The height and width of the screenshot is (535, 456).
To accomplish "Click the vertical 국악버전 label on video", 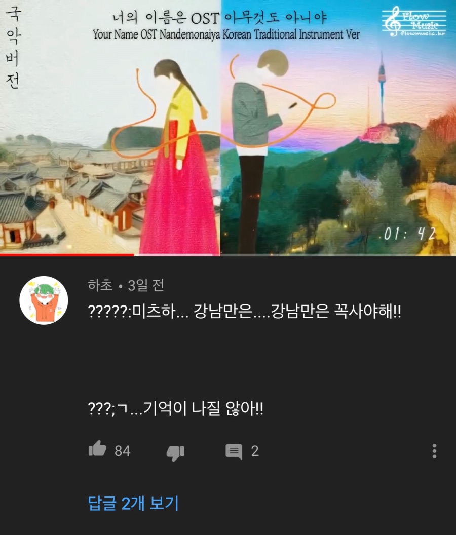I will [x=14, y=47].
